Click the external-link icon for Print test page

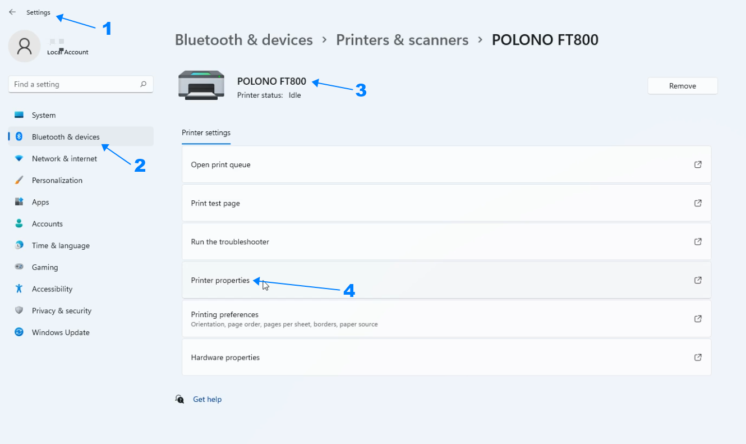coord(698,203)
